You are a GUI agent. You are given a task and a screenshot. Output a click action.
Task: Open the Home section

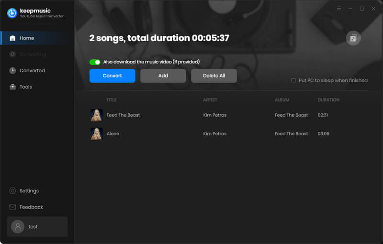click(37, 38)
